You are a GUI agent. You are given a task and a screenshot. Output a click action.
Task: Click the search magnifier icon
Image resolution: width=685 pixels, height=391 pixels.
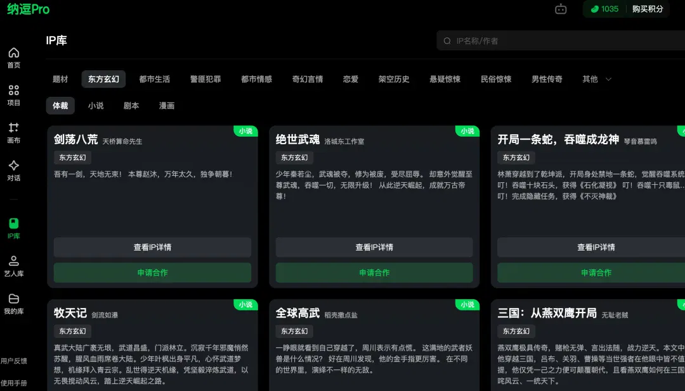pos(447,41)
